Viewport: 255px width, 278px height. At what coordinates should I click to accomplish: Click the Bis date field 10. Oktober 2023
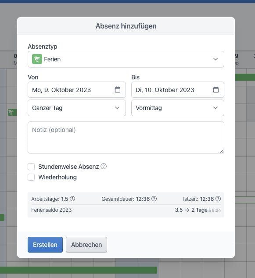(177, 90)
